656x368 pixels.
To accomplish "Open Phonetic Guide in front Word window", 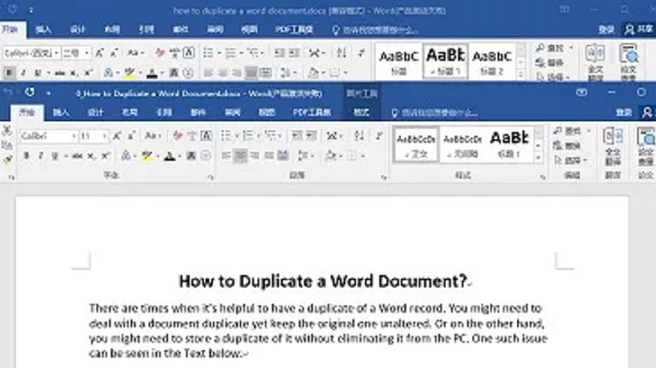I will [192, 136].
